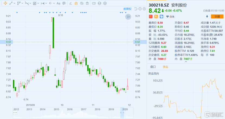The height and width of the screenshot is (119, 225).
Task: Select the numbered wave pattern tool
Action: tap(27, 3)
